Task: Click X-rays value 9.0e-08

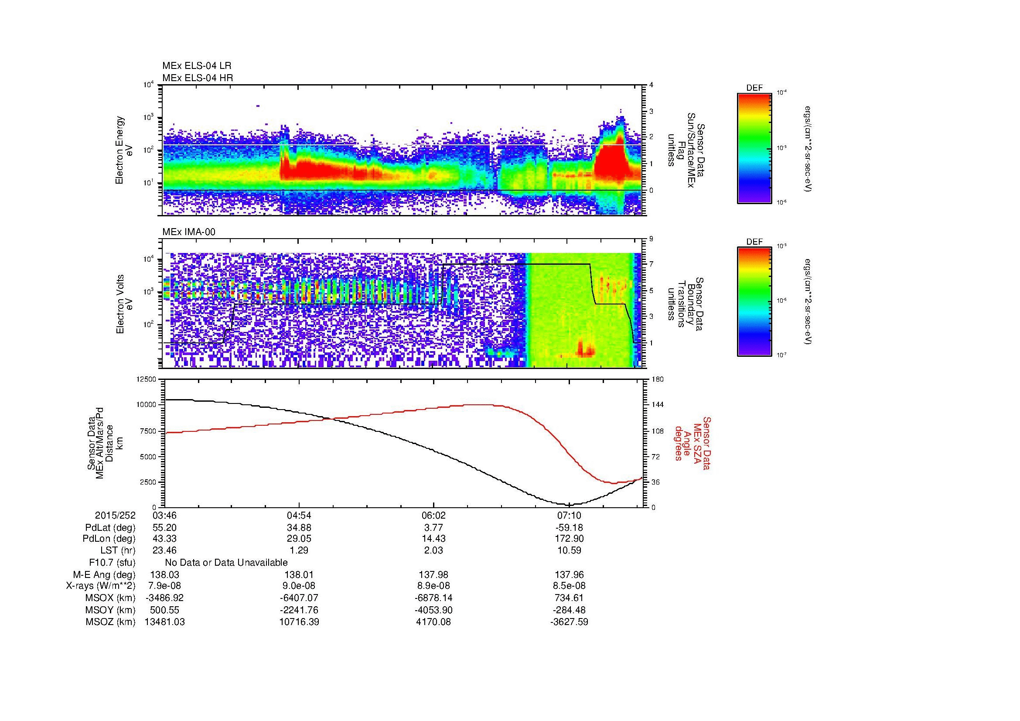Action: (x=299, y=586)
